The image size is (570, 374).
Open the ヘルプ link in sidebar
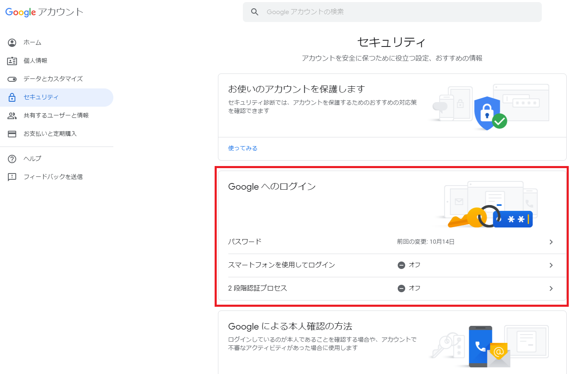(x=56, y=159)
